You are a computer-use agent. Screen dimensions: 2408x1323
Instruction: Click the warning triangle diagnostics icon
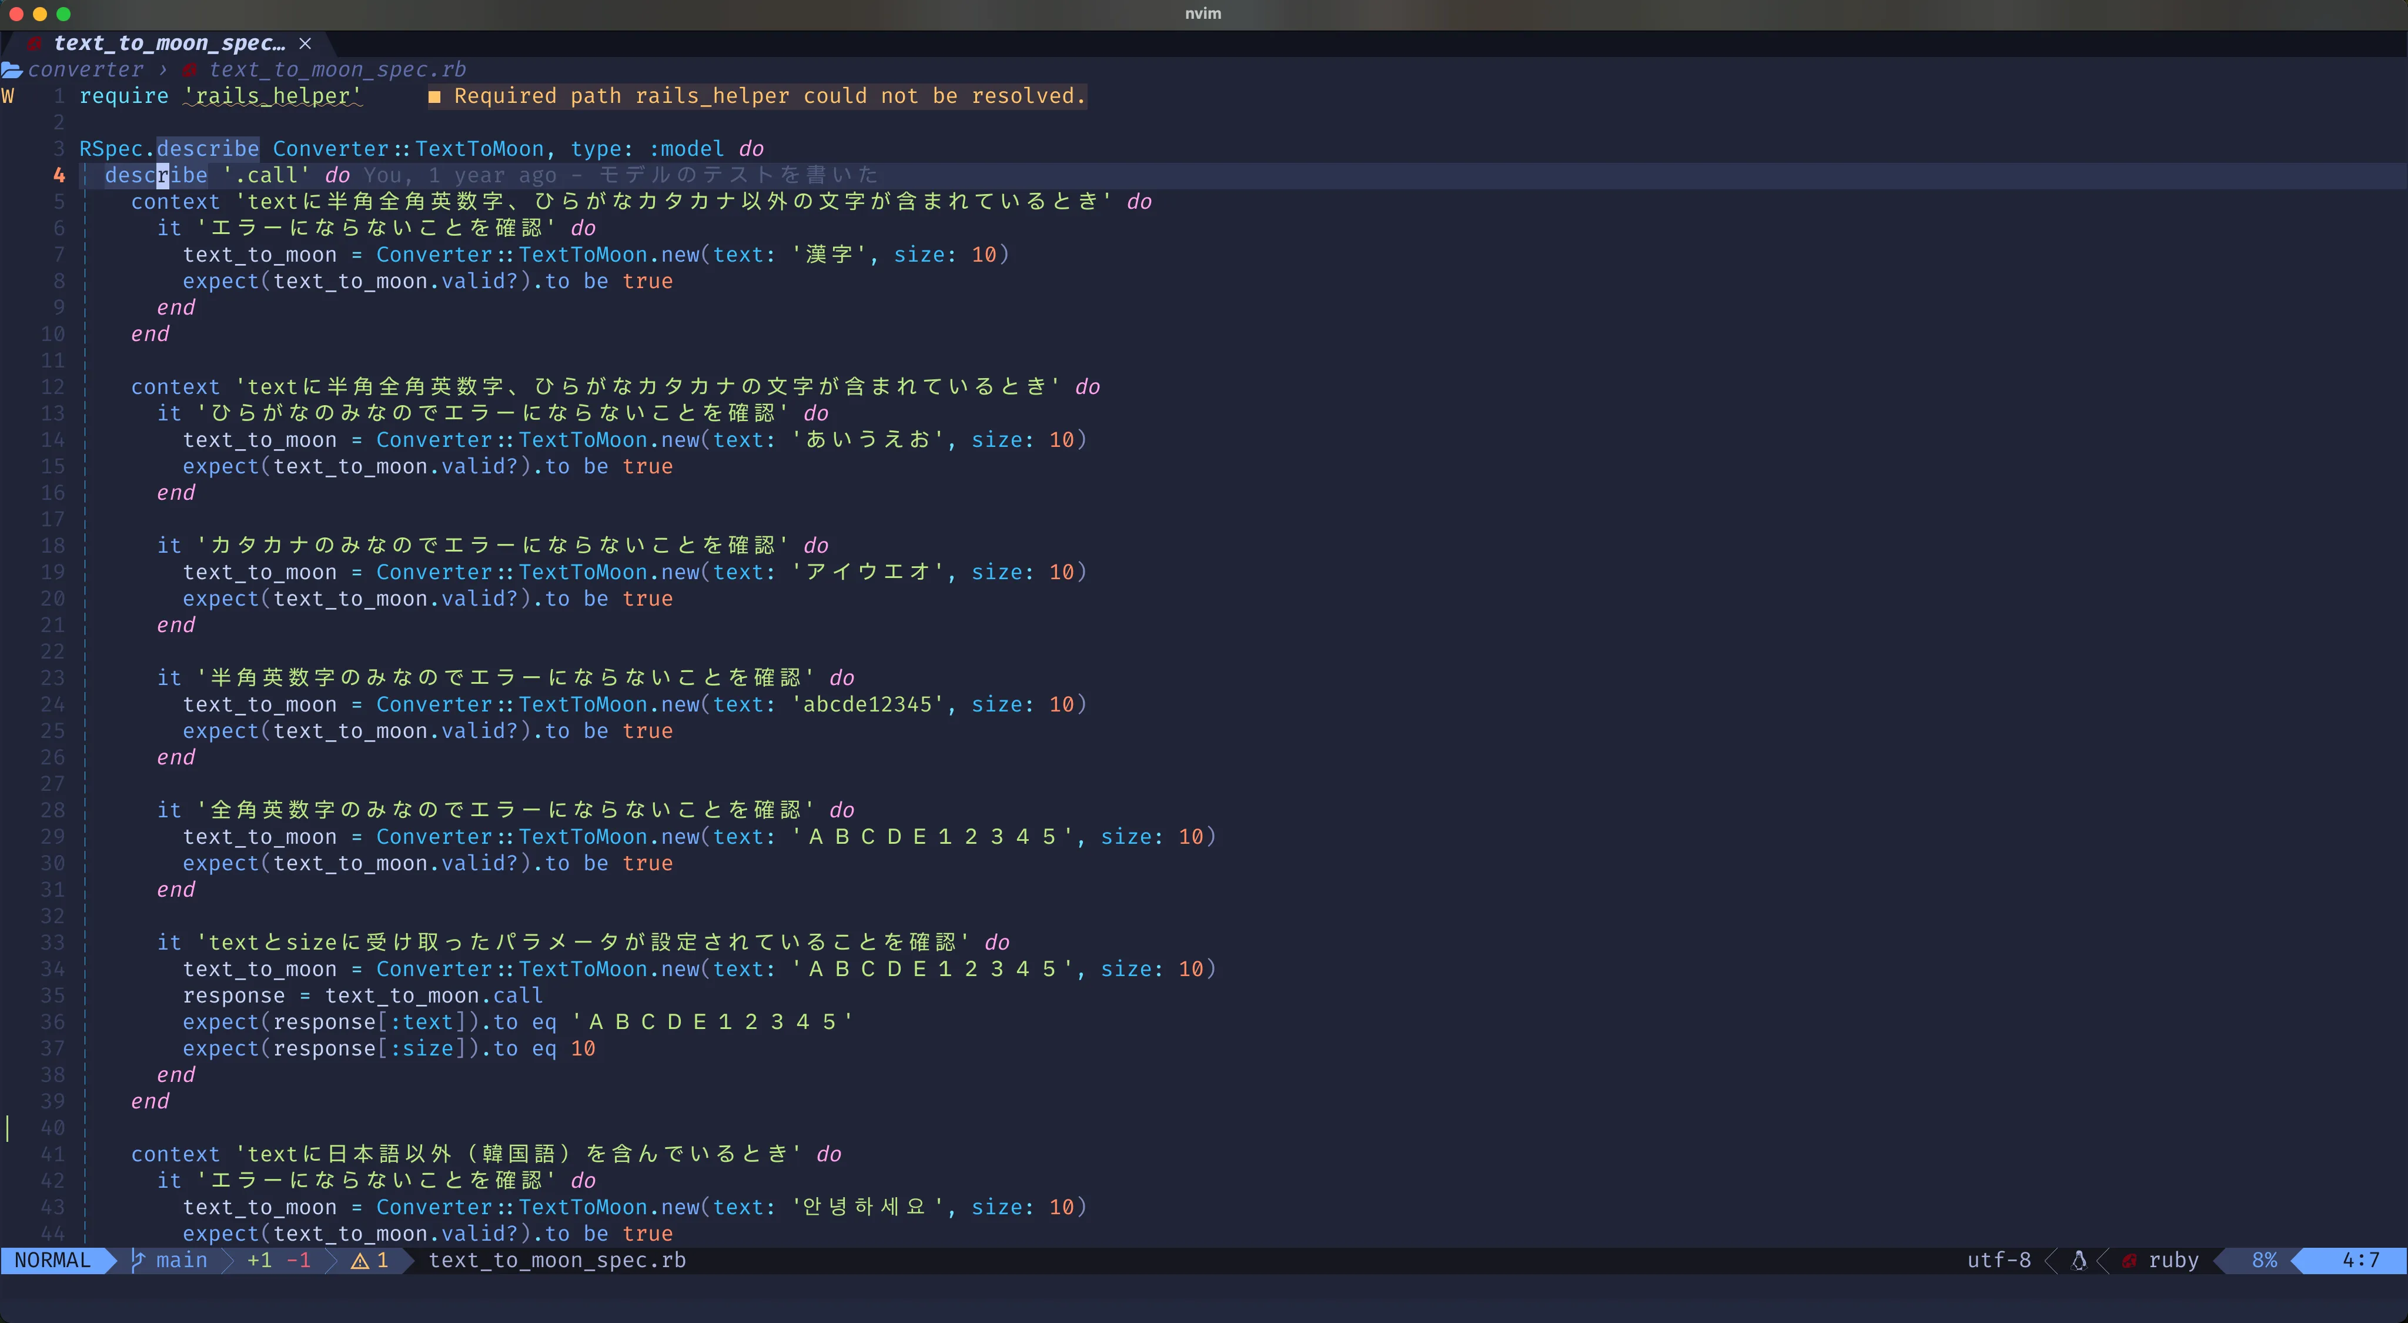click(359, 1261)
